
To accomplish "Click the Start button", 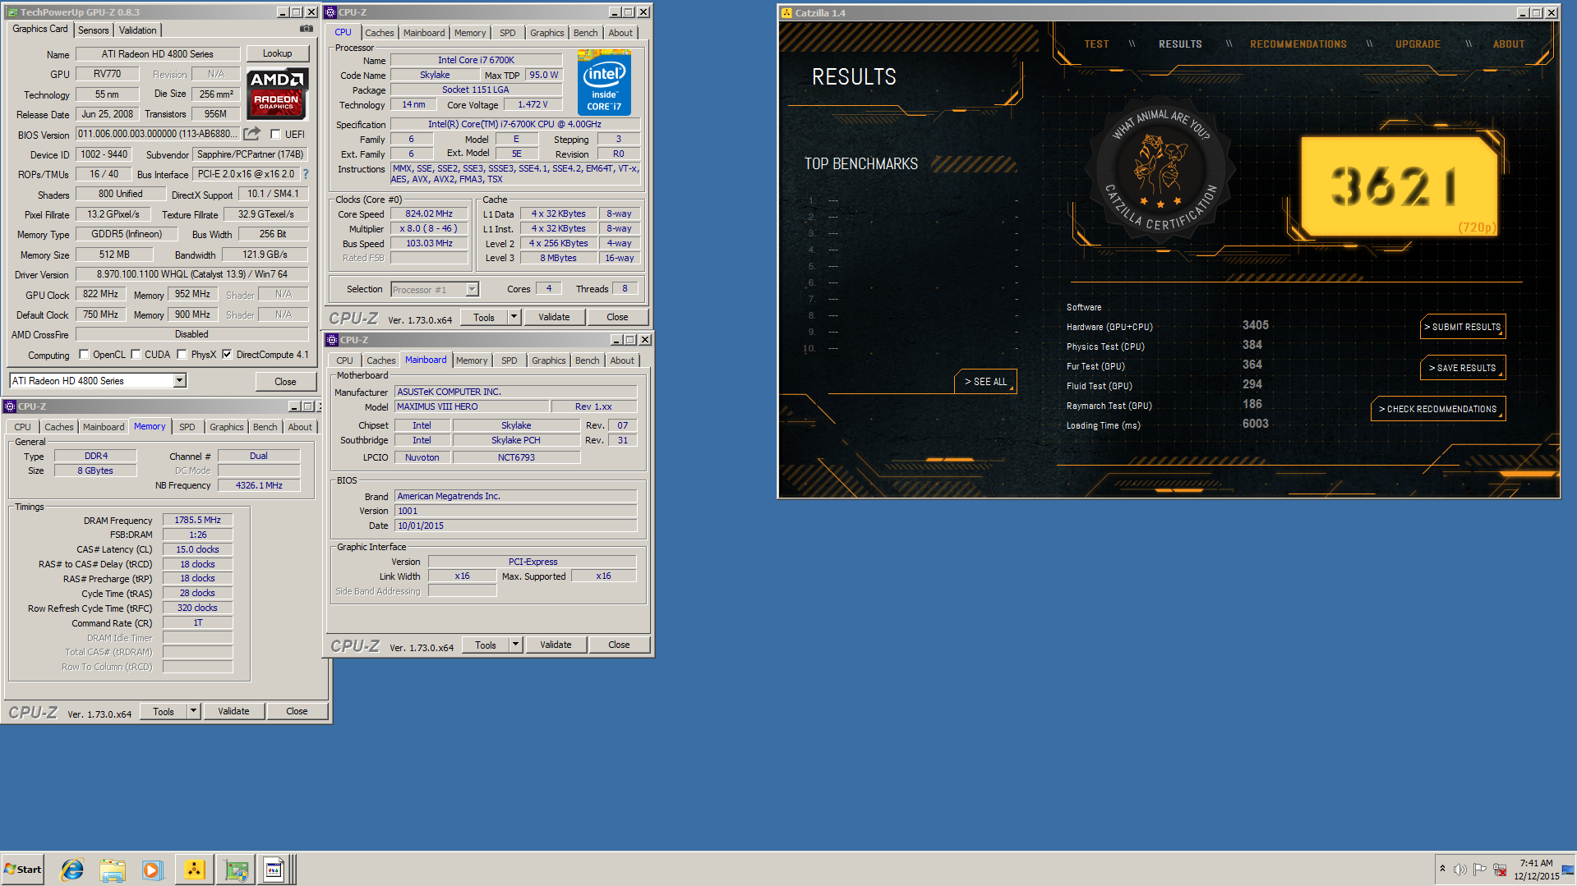I will coord(23,870).
